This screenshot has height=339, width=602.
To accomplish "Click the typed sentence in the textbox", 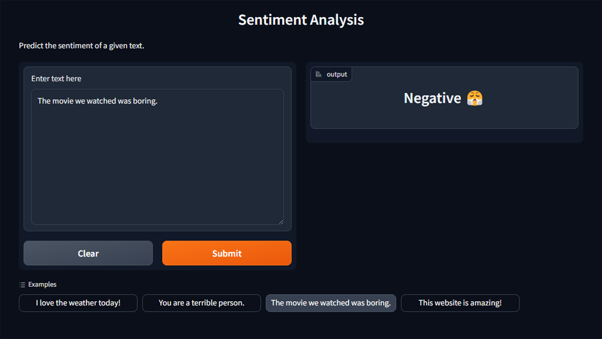I will pos(97,101).
